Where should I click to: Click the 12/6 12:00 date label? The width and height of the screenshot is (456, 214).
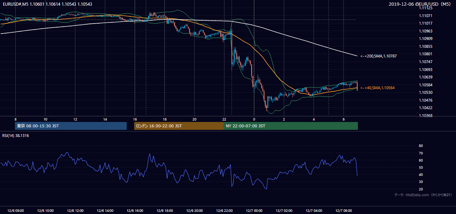[75, 211]
